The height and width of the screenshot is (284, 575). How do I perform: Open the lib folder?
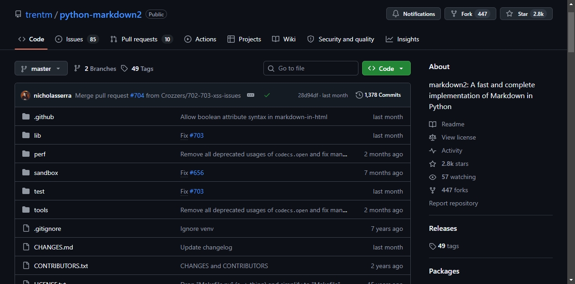(x=37, y=135)
